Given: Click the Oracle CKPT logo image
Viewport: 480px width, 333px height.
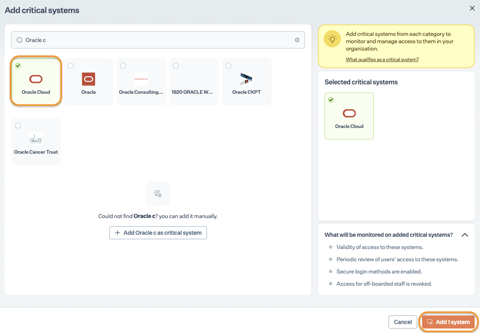Looking at the screenshot, I should pyautogui.click(x=247, y=79).
